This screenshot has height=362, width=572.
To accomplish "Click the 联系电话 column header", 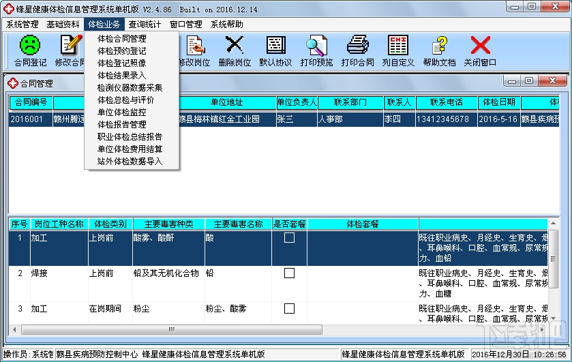I will click(x=446, y=102).
